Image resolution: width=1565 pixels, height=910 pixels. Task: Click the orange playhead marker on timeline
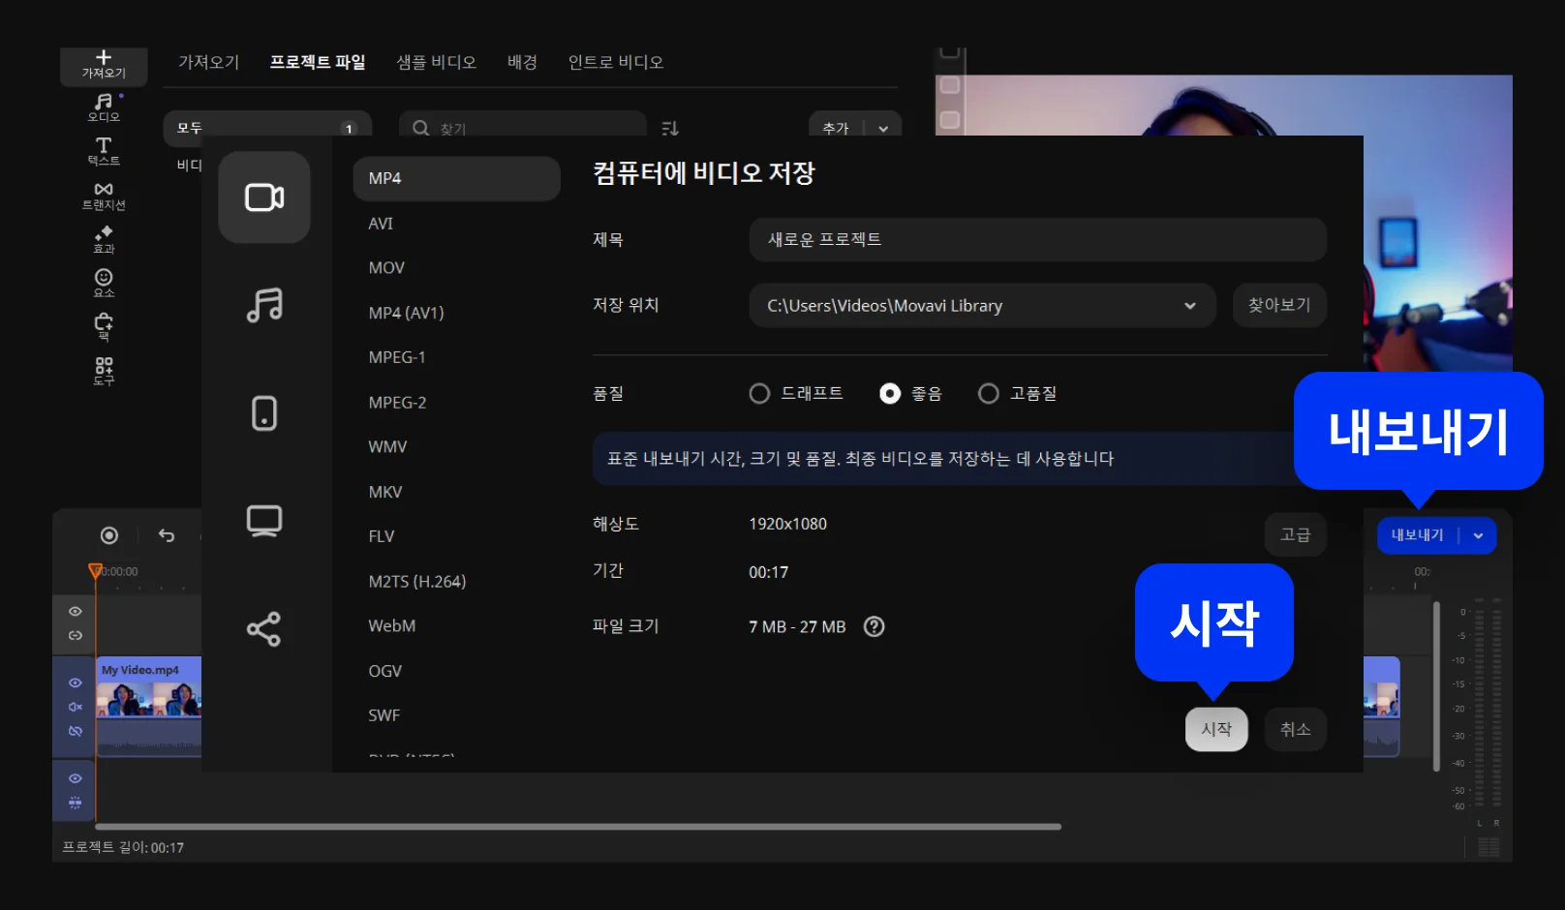[x=95, y=571]
